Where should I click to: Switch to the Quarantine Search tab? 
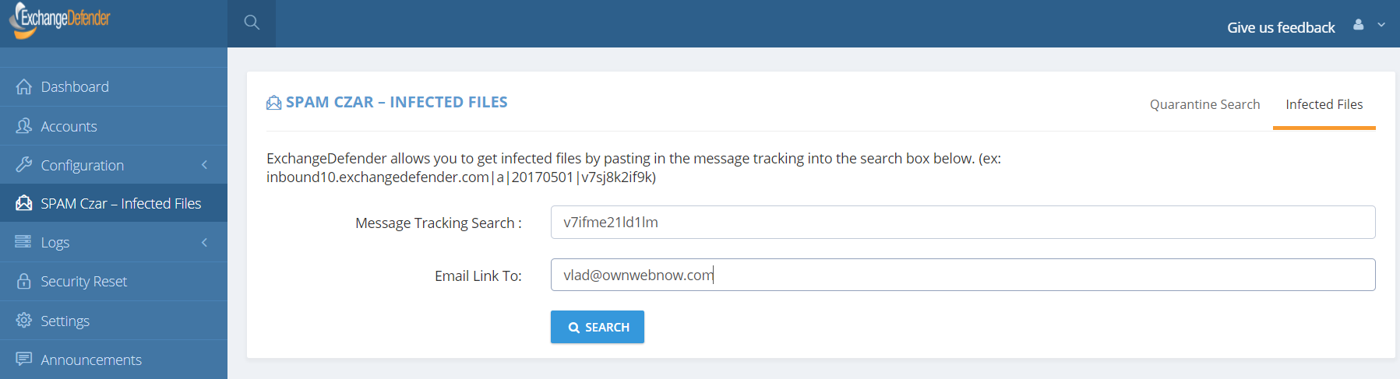pos(1204,104)
